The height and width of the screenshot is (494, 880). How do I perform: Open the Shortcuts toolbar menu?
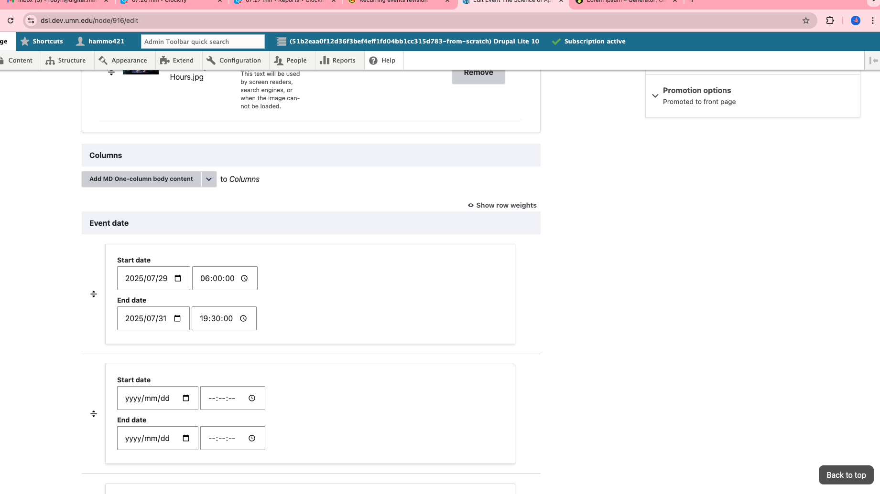click(x=42, y=42)
